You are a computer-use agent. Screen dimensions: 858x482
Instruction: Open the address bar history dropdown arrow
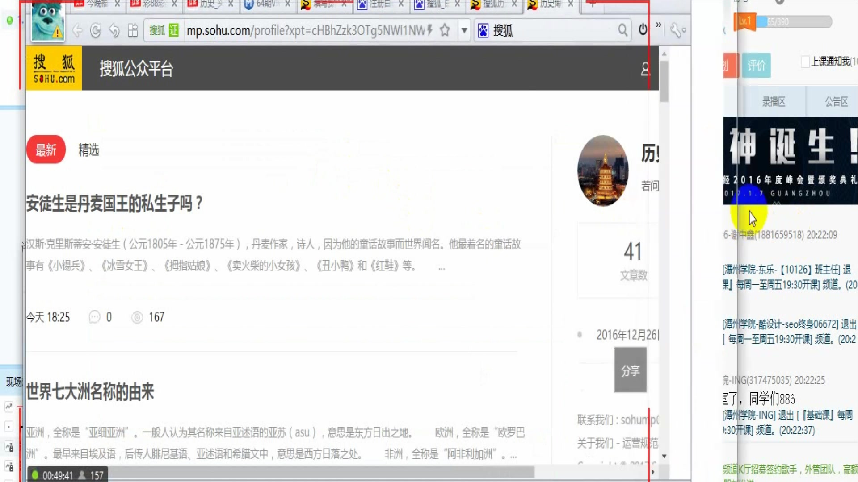[464, 30]
